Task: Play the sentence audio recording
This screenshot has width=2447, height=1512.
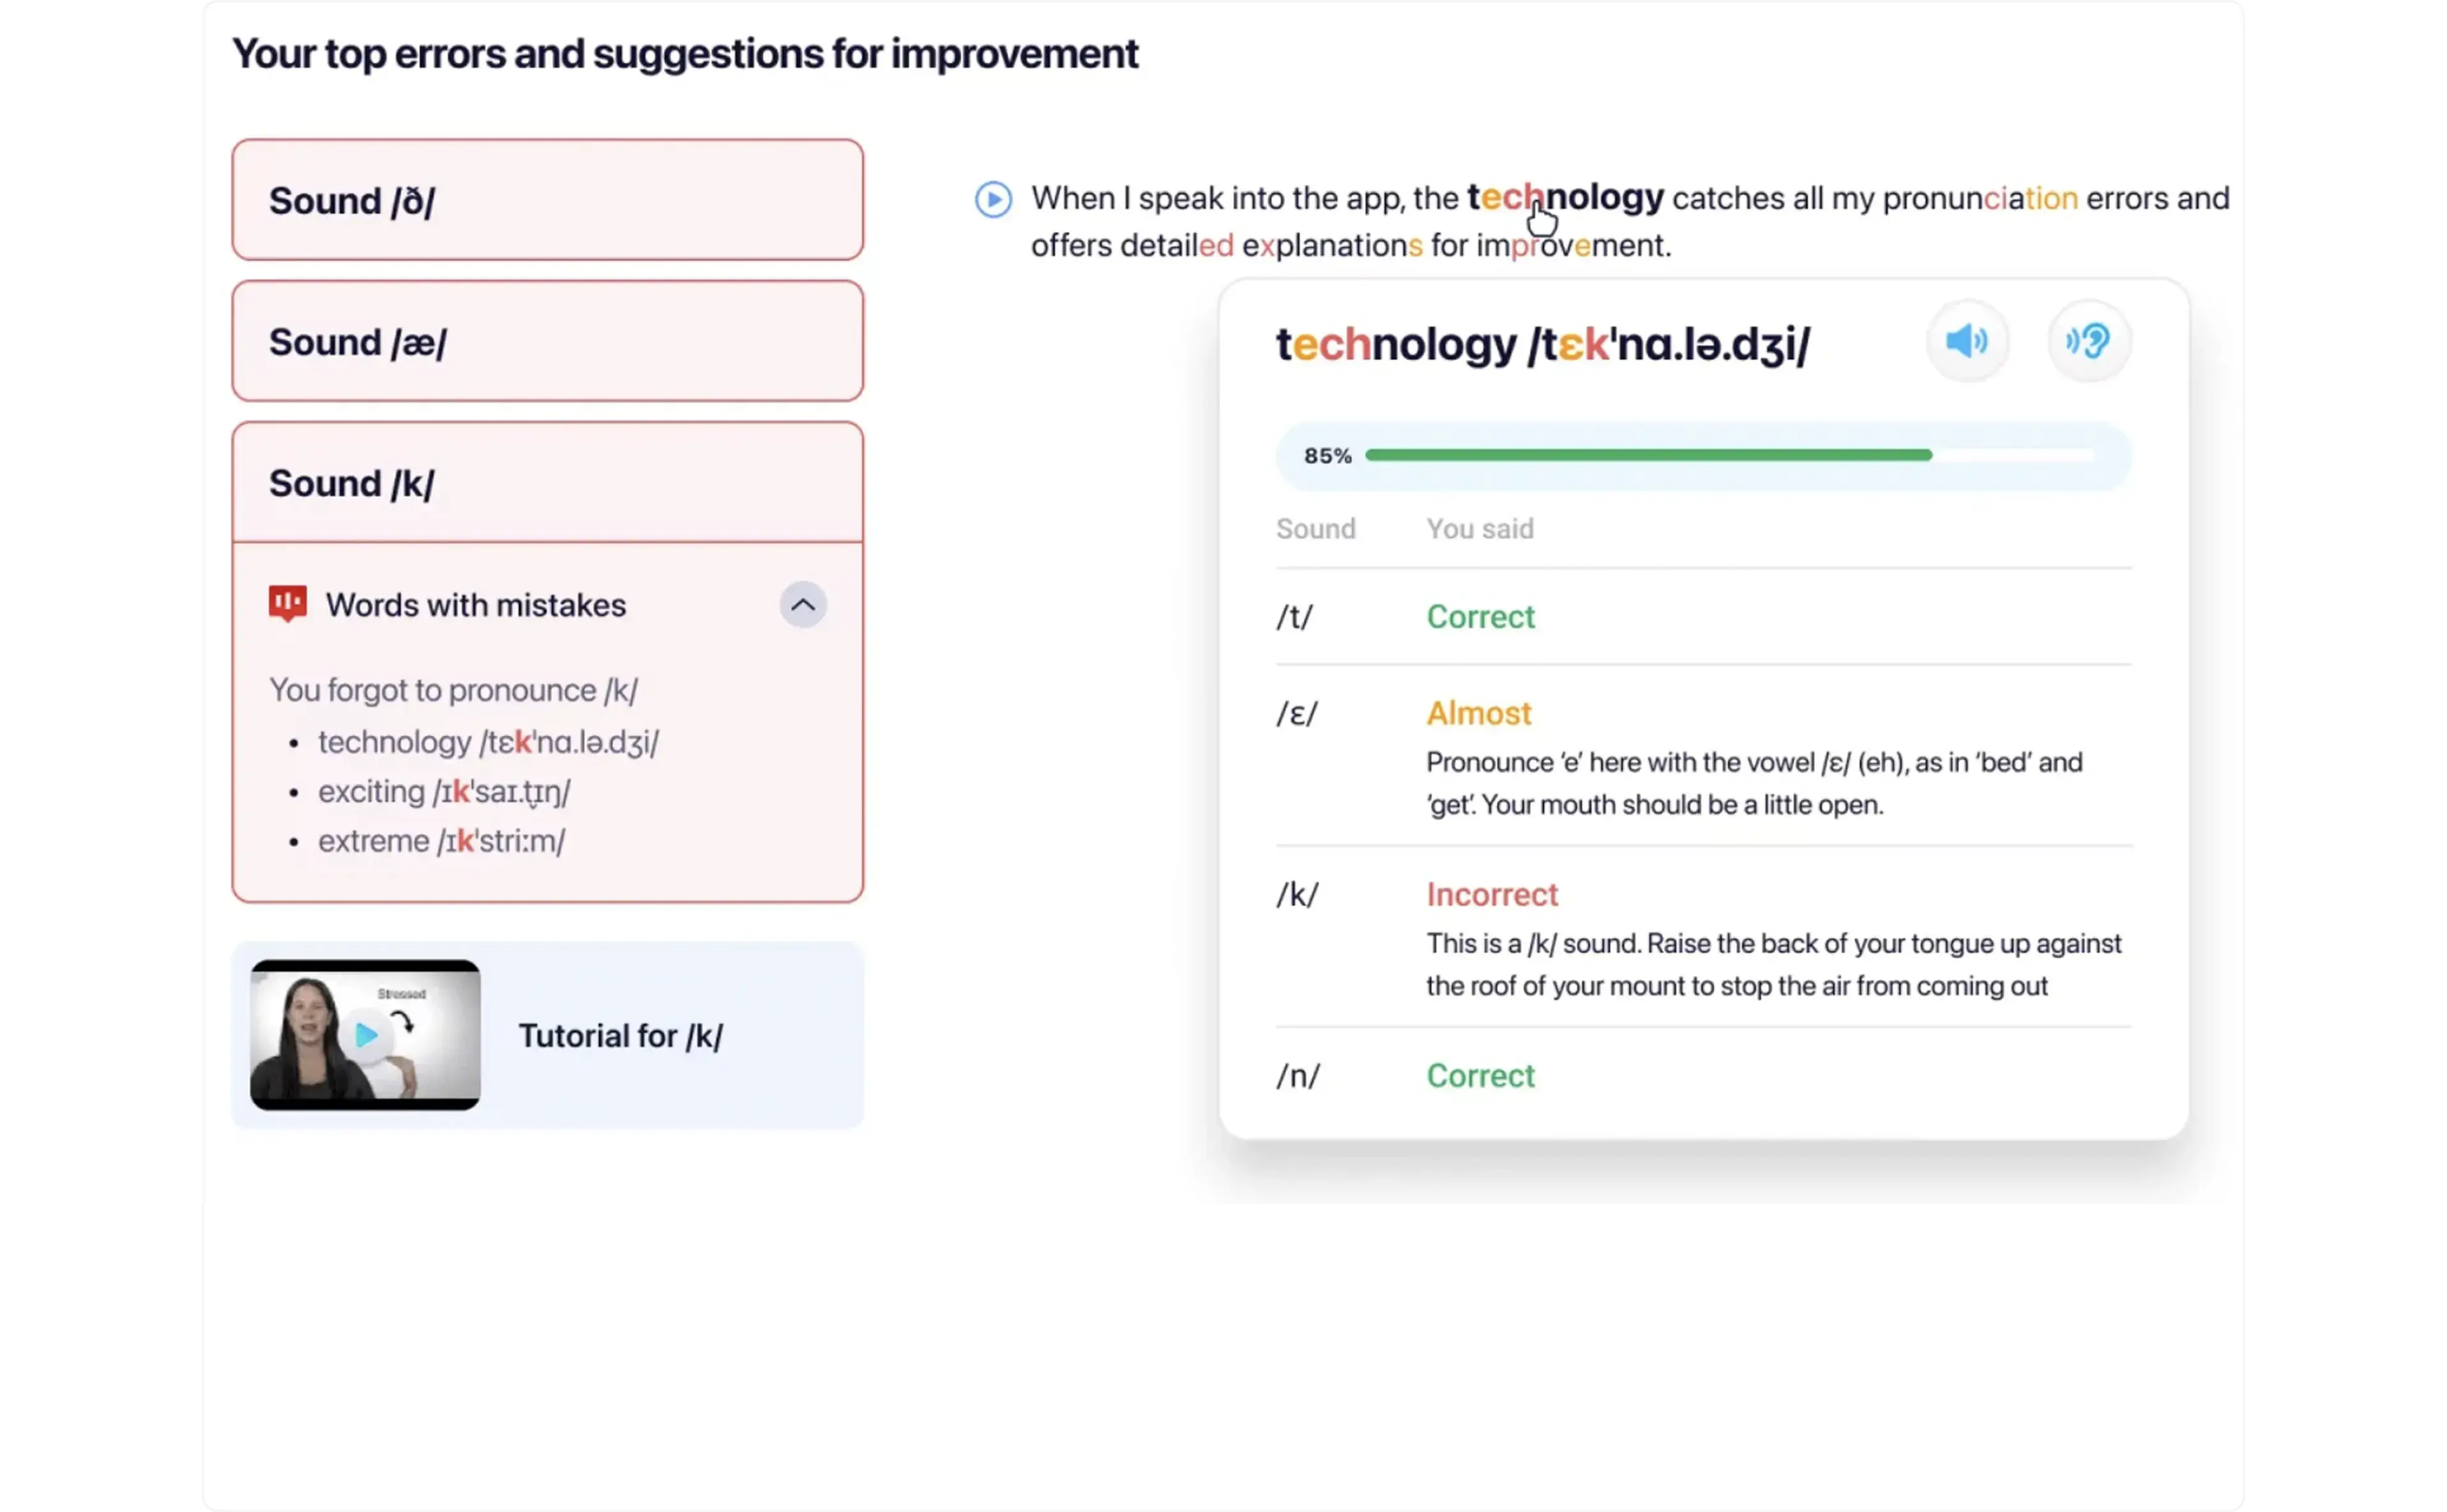Action: click(x=993, y=199)
